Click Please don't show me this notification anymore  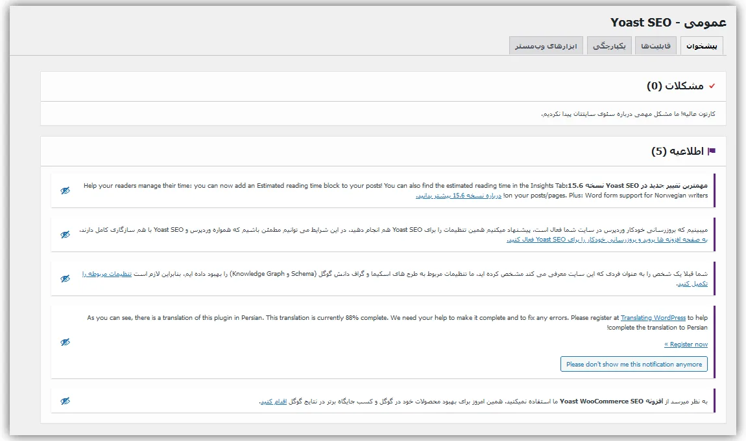pyautogui.click(x=634, y=364)
